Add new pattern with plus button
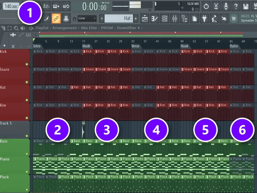Viewport: 257px width, 193px height. pos(136,19)
